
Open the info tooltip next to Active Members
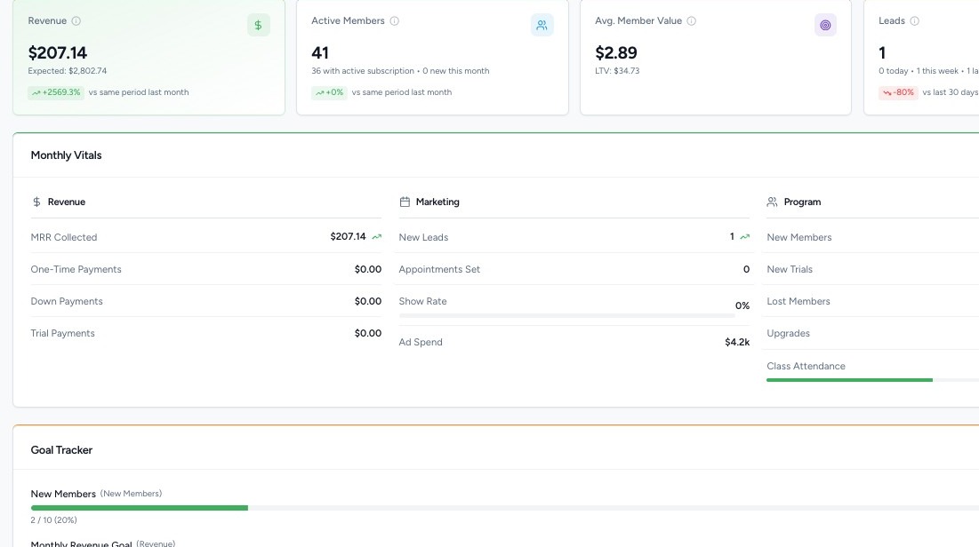pyautogui.click(x=395, y=20)
